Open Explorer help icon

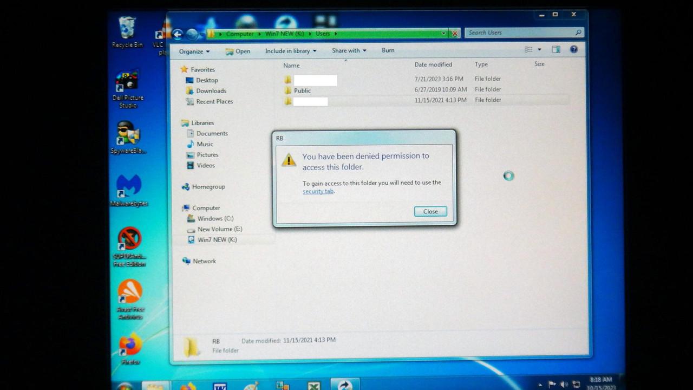pos(574,49)
